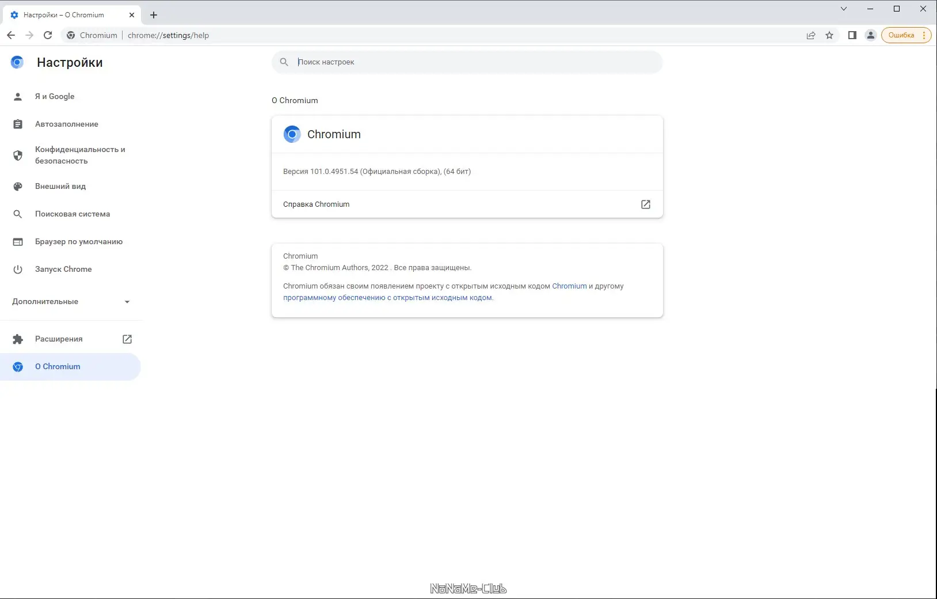Screen dimensions: 937x599
Task: Open Справка Chromium help link
Action: click(467, 204)
